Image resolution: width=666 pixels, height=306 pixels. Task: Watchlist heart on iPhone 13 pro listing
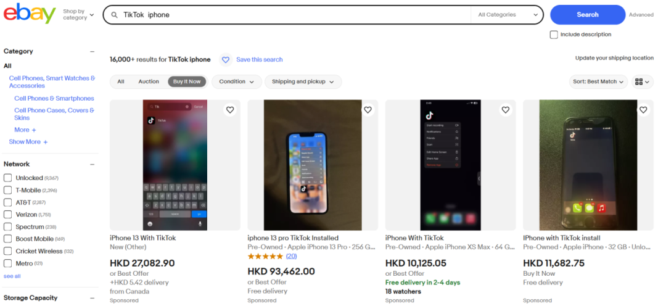coord(368,110)
